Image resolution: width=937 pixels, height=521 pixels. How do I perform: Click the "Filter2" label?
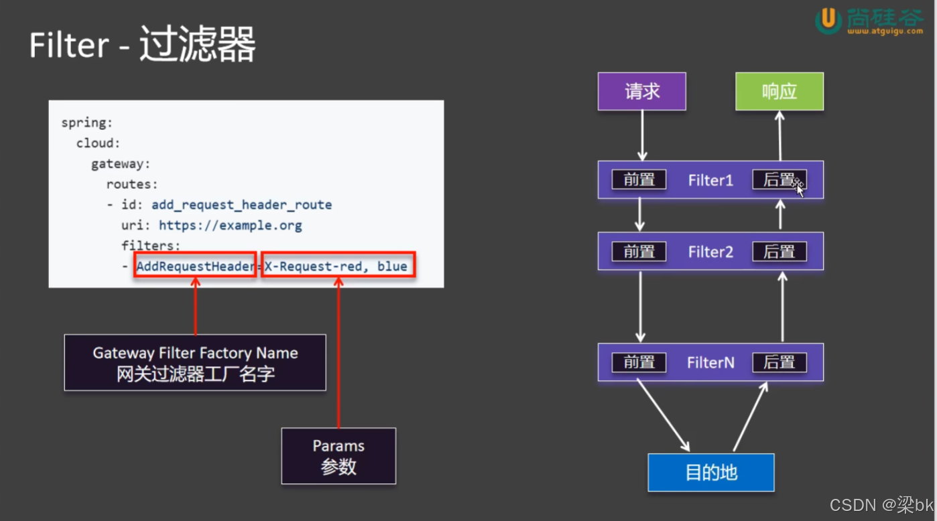710,252
